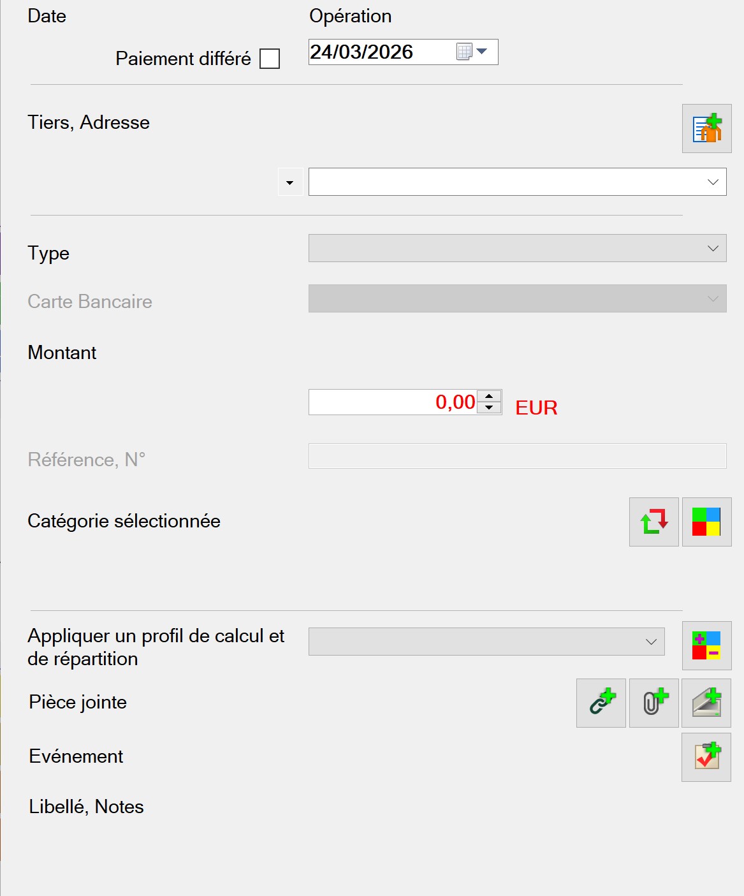Open the four-color category selector icon
This screenshot has height=896, width=744.
click(x=706, y=522)
